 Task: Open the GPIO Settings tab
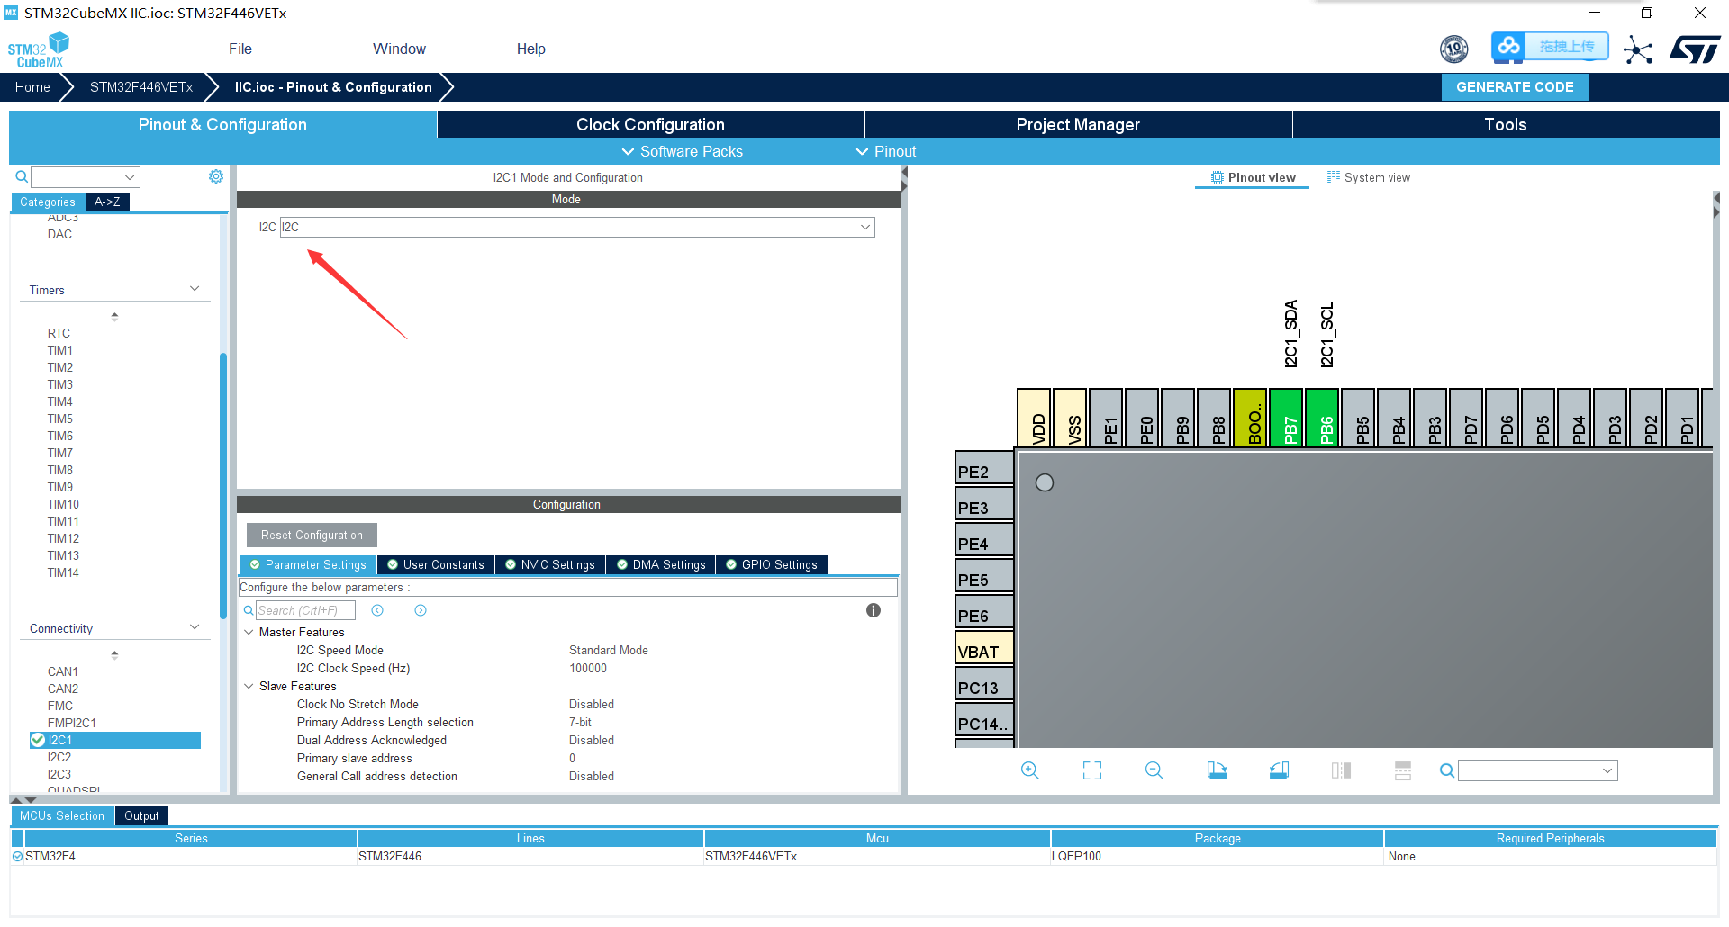click(x=772, y=564)
